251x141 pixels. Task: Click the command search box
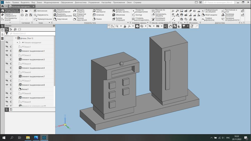click(x=219, y=3)
